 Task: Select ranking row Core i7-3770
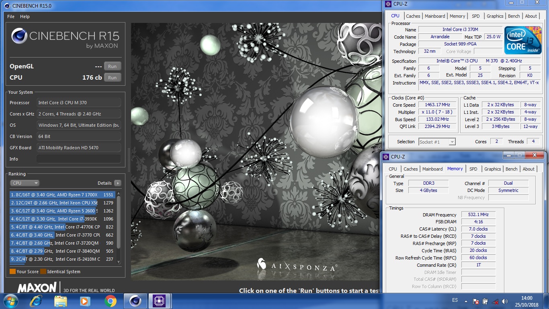(62, 235)
